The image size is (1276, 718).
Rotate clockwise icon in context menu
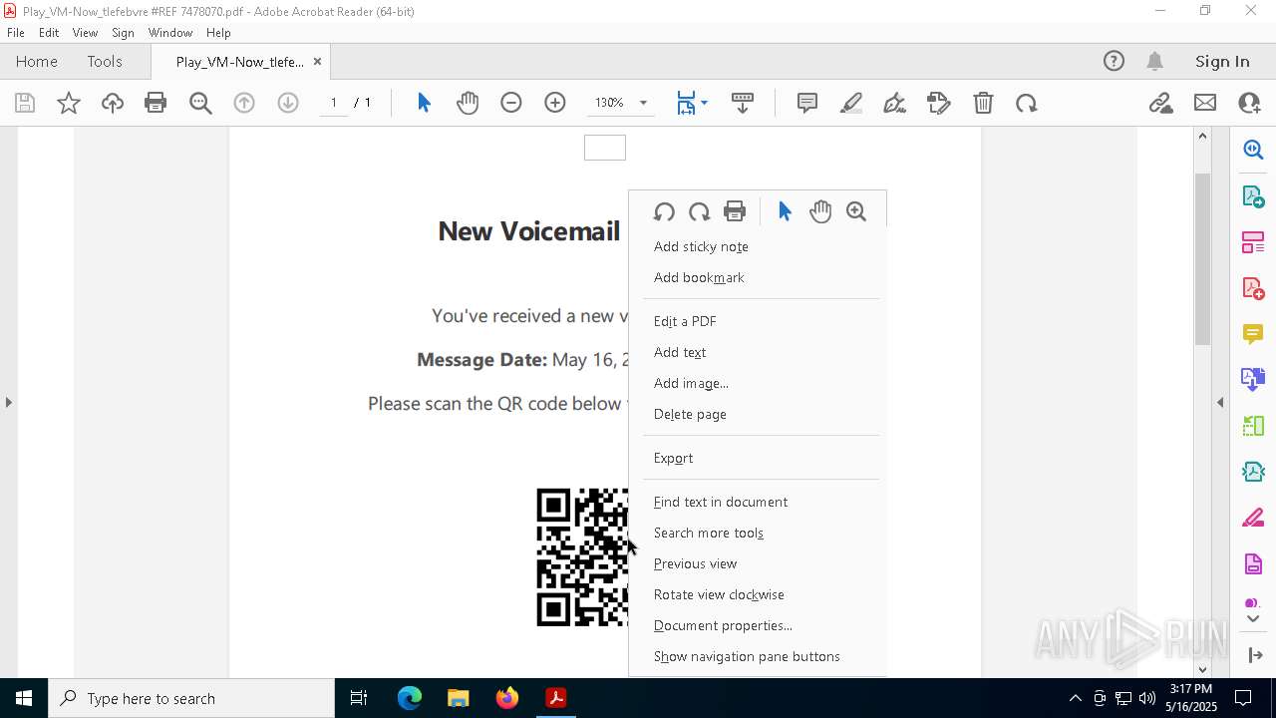tap(699, 211)
